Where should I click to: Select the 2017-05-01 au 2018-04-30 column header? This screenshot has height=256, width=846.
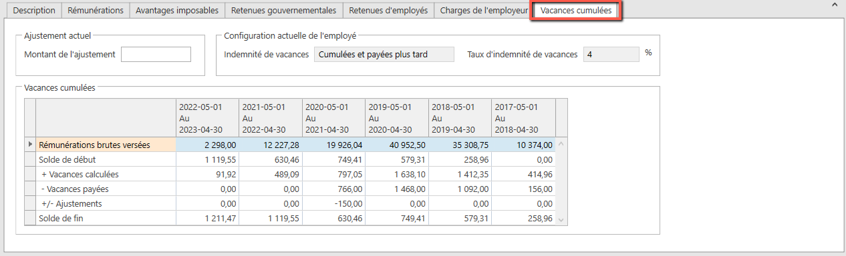tap(523, 118)
